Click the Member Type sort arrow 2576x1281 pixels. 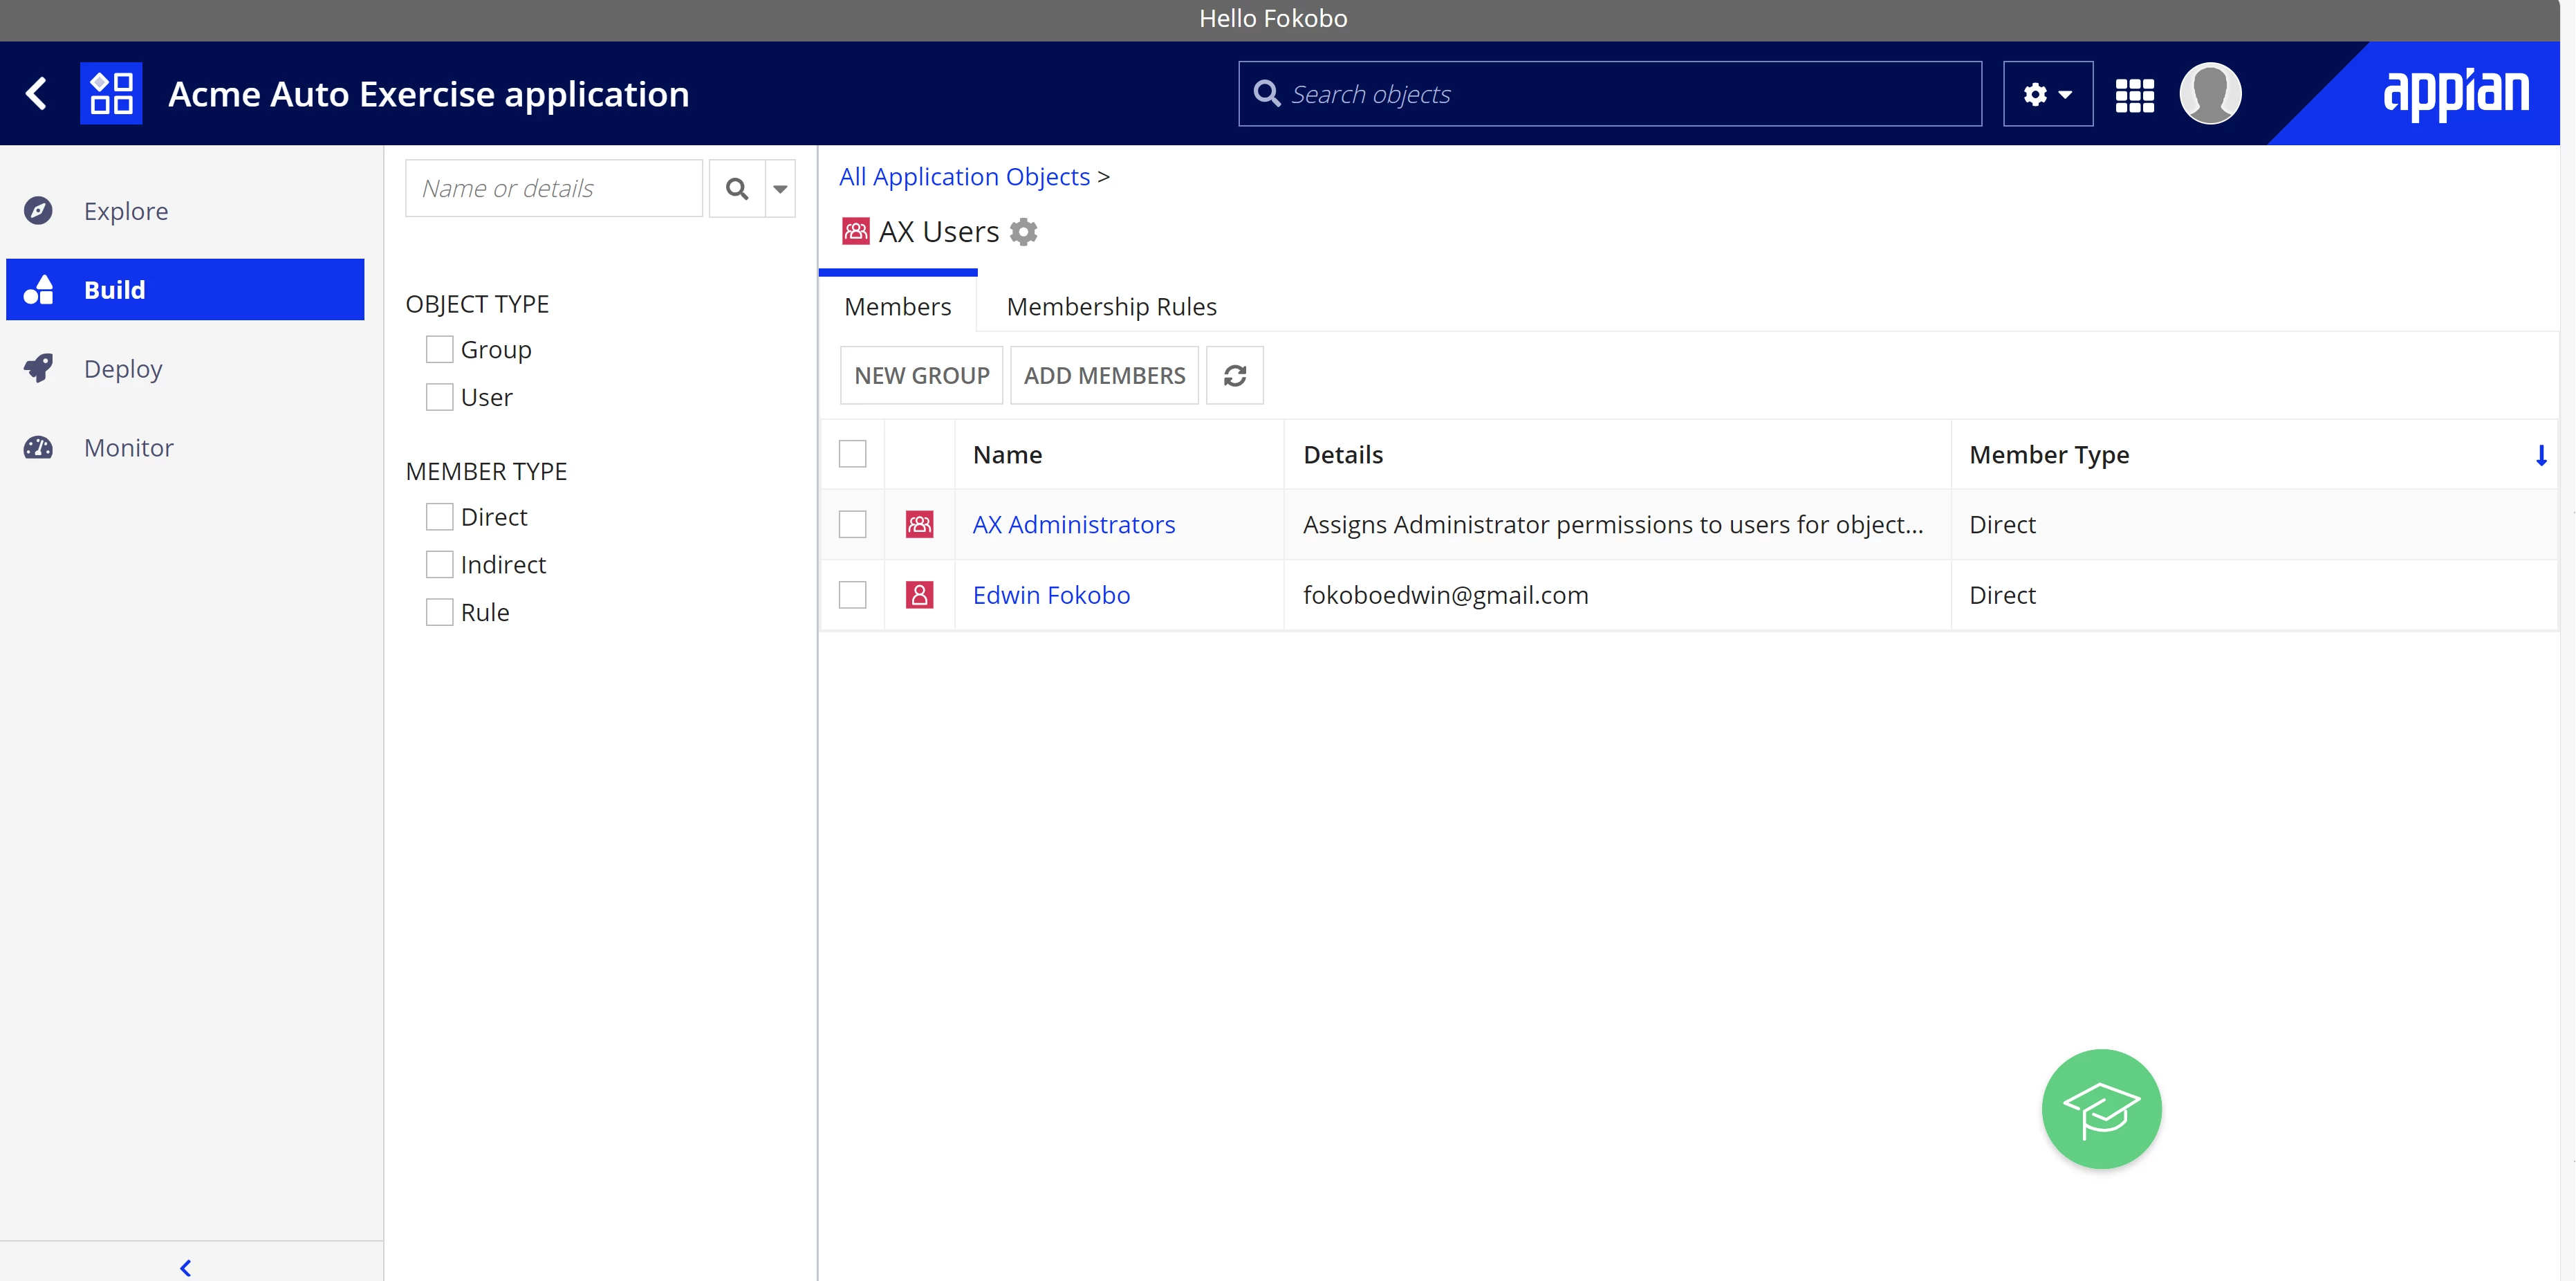(x=2541, y=455)
